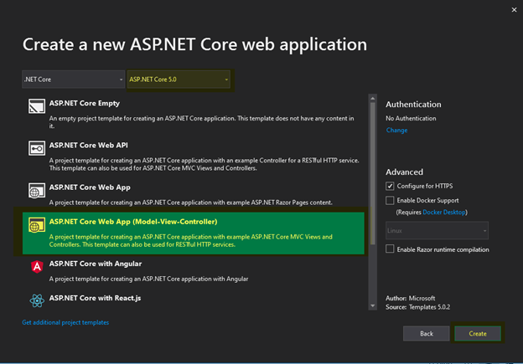Open Get additional project templates link

click(x=65, y=322)
